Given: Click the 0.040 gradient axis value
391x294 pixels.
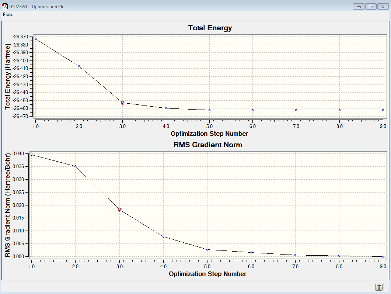Looking at the screenshot, I should (18, 153).
